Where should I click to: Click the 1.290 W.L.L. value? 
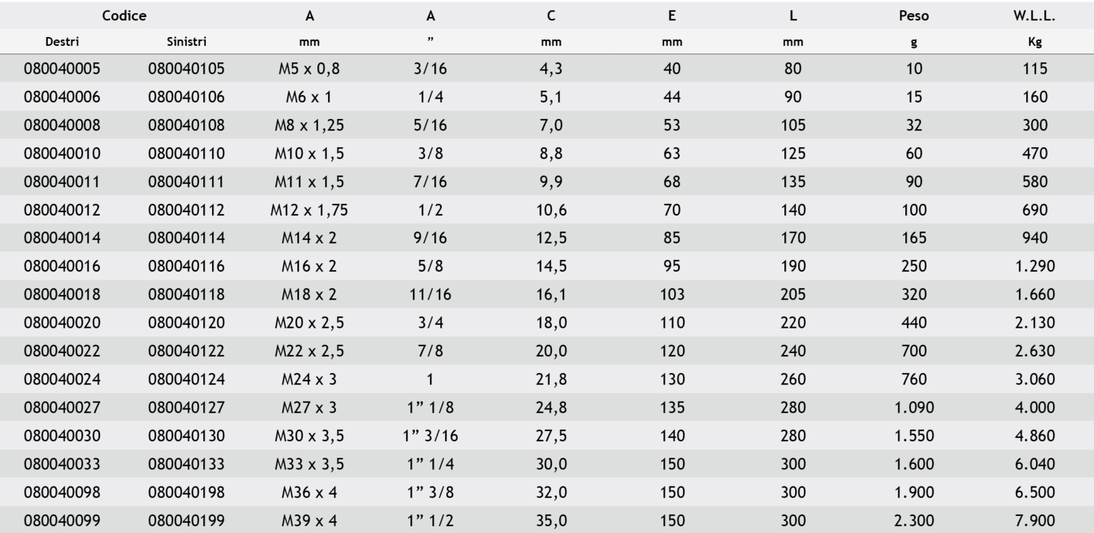point(1035,266)
